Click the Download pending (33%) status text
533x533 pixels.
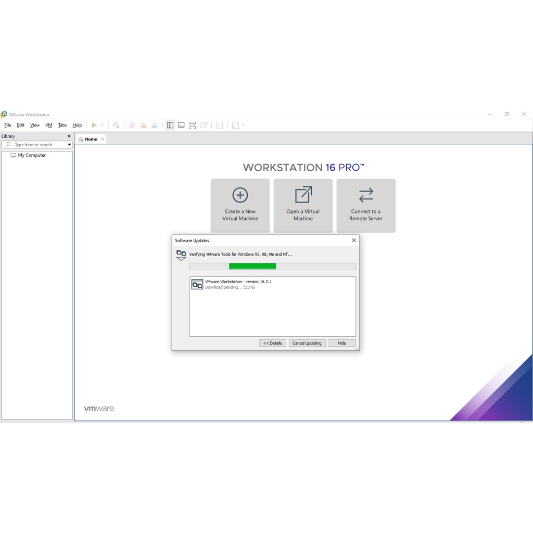(x=230, y=287)
